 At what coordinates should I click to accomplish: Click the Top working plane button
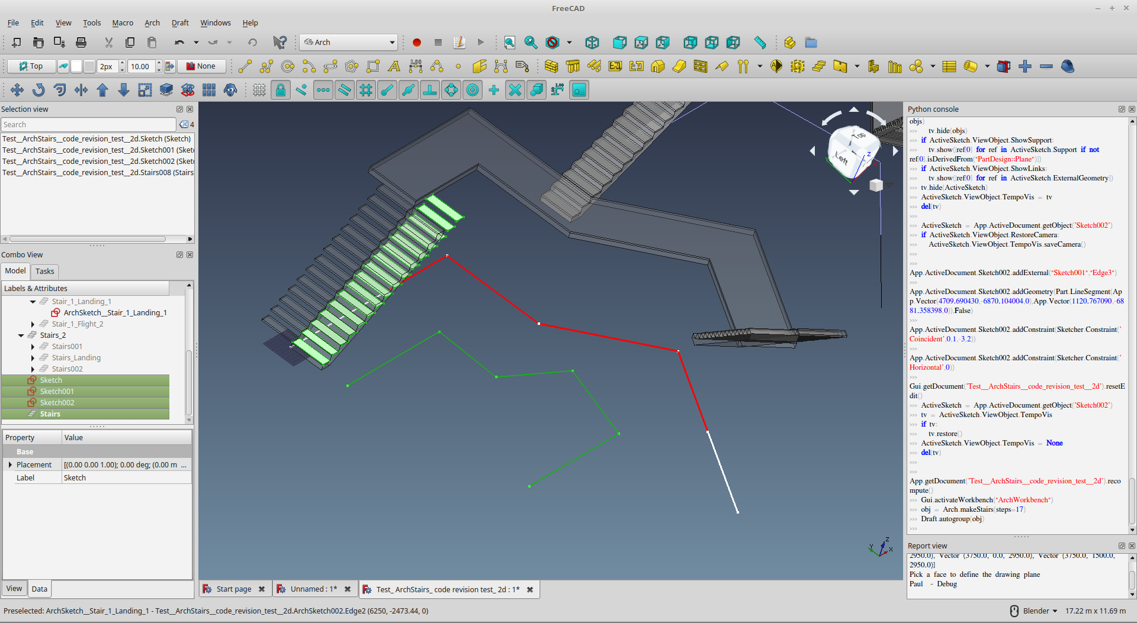pyautogui.click(x=31, y=66)
